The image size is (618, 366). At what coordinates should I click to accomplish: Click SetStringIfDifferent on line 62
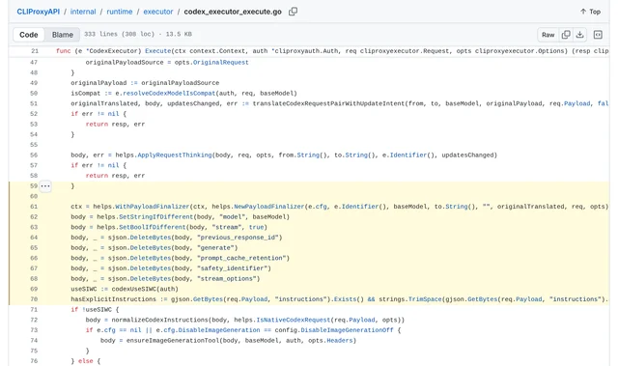tap(156, 217)
